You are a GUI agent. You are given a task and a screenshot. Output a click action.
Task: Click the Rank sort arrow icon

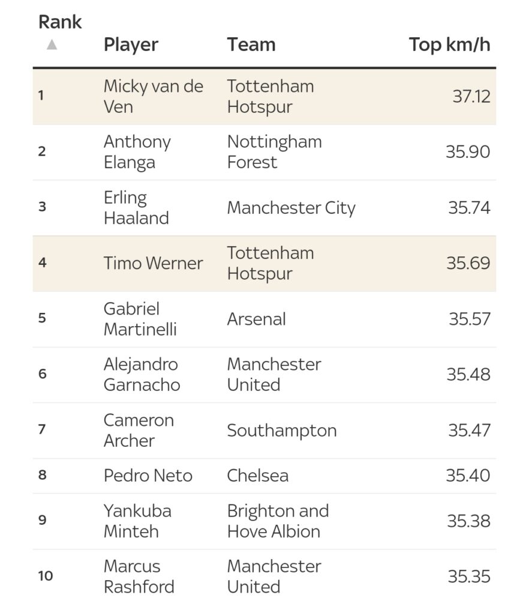(52, 44)
